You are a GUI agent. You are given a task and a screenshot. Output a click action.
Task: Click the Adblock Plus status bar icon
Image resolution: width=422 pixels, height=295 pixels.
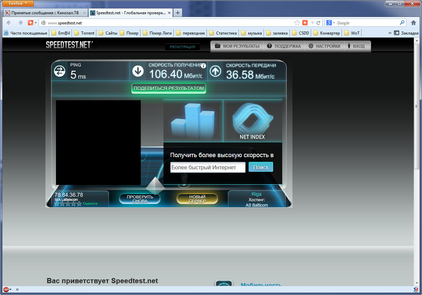pos(6,290)
